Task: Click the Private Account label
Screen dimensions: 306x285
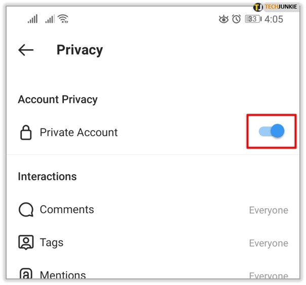Action: [79, 132]
